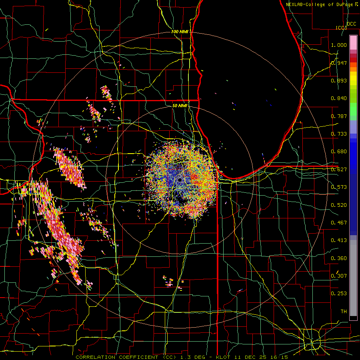
Task: Click the 0.360 scale label
Action: click(339, 258)
